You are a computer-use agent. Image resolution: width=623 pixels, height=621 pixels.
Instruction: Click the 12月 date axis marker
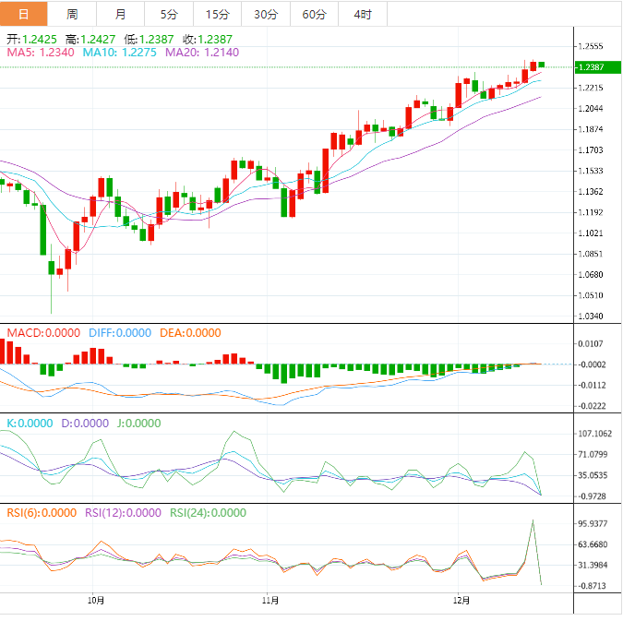(459, 600)
